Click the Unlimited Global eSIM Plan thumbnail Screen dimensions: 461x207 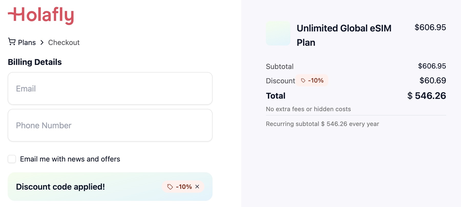278,33
